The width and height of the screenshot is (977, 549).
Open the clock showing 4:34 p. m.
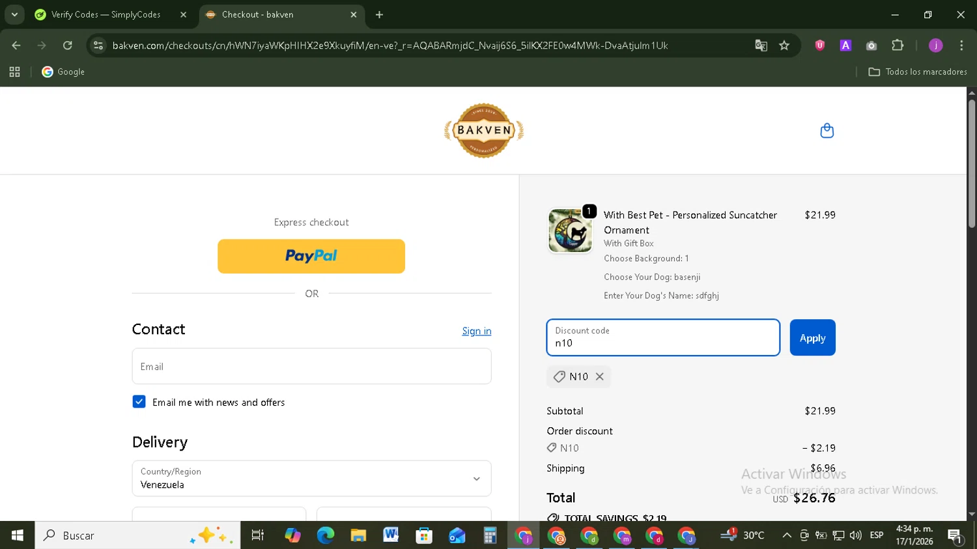point(914,535)
